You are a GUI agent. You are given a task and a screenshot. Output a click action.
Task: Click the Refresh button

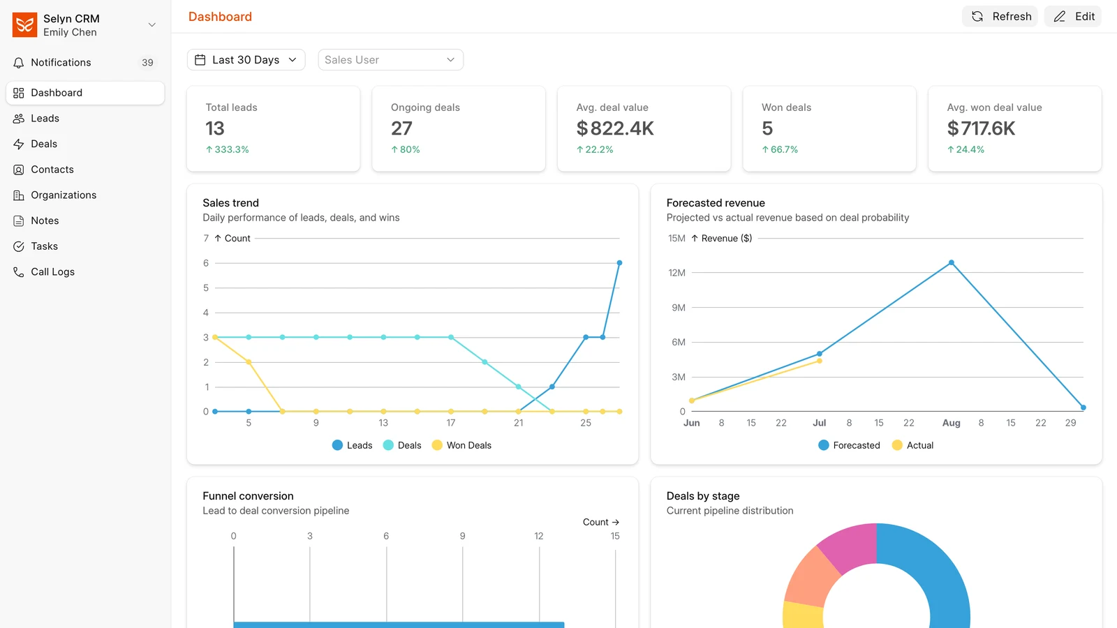tap(1000, 16)
